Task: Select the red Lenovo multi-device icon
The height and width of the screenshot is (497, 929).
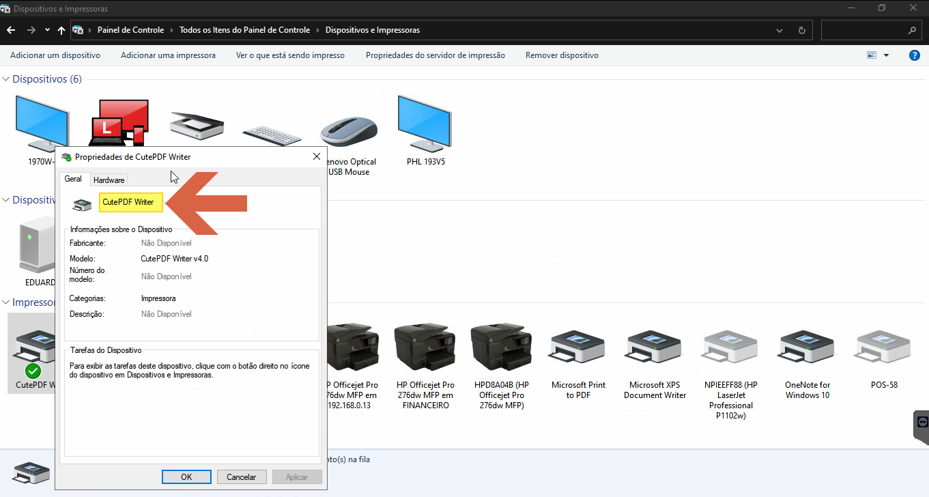Action: pyautogui.click(x=120, y=123)
